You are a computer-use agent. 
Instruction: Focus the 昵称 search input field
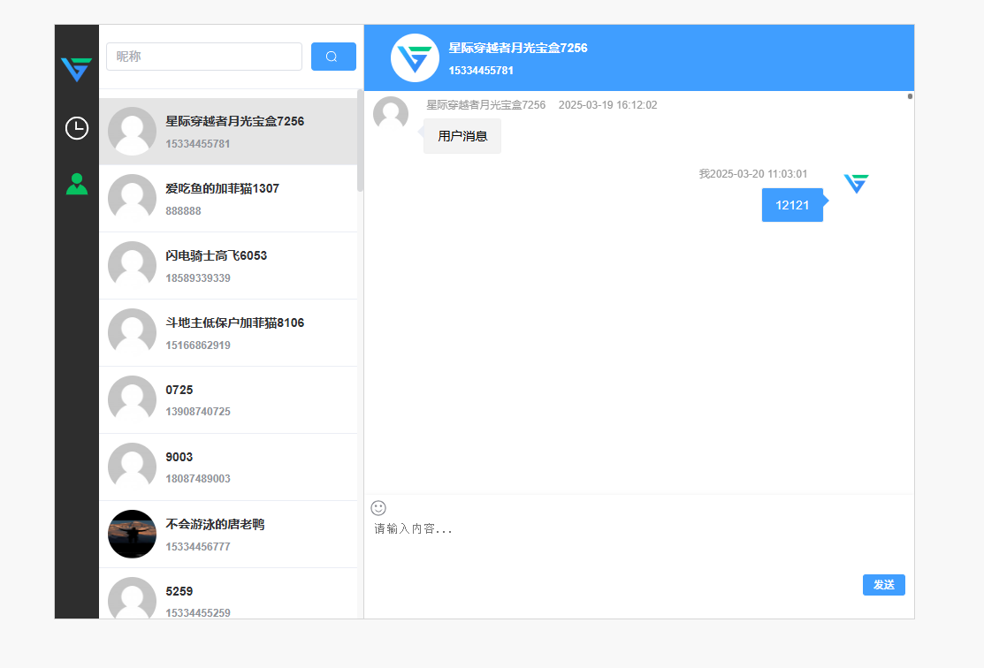(204, 57)
